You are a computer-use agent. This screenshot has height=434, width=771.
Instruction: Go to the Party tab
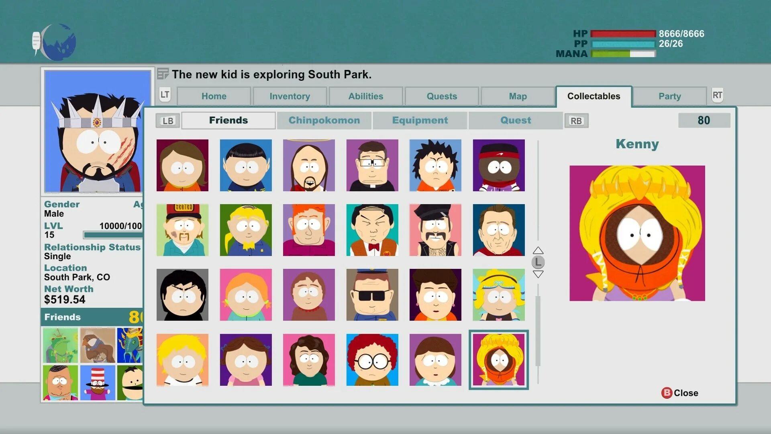pos(669,96)
